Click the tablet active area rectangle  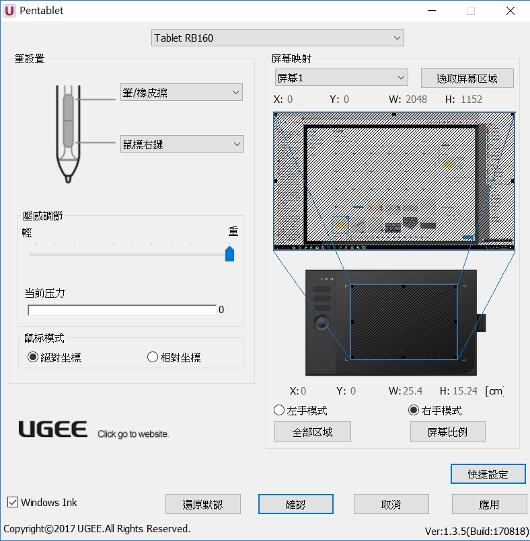point(403,322)
